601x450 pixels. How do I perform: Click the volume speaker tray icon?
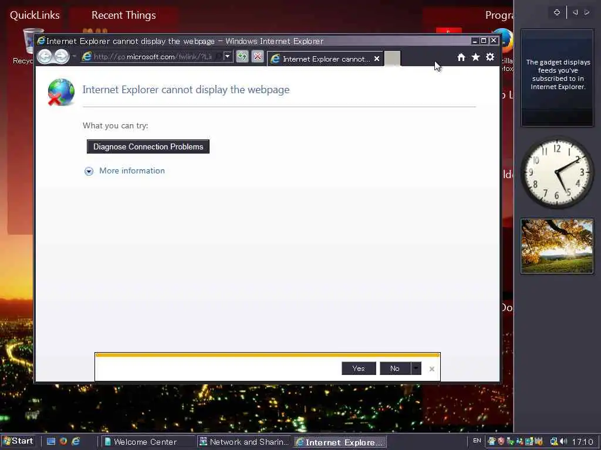coord(563,441)
